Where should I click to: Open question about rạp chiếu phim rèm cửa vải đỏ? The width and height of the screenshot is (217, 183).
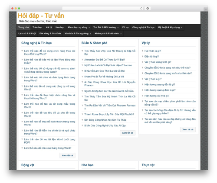(170, 103)
